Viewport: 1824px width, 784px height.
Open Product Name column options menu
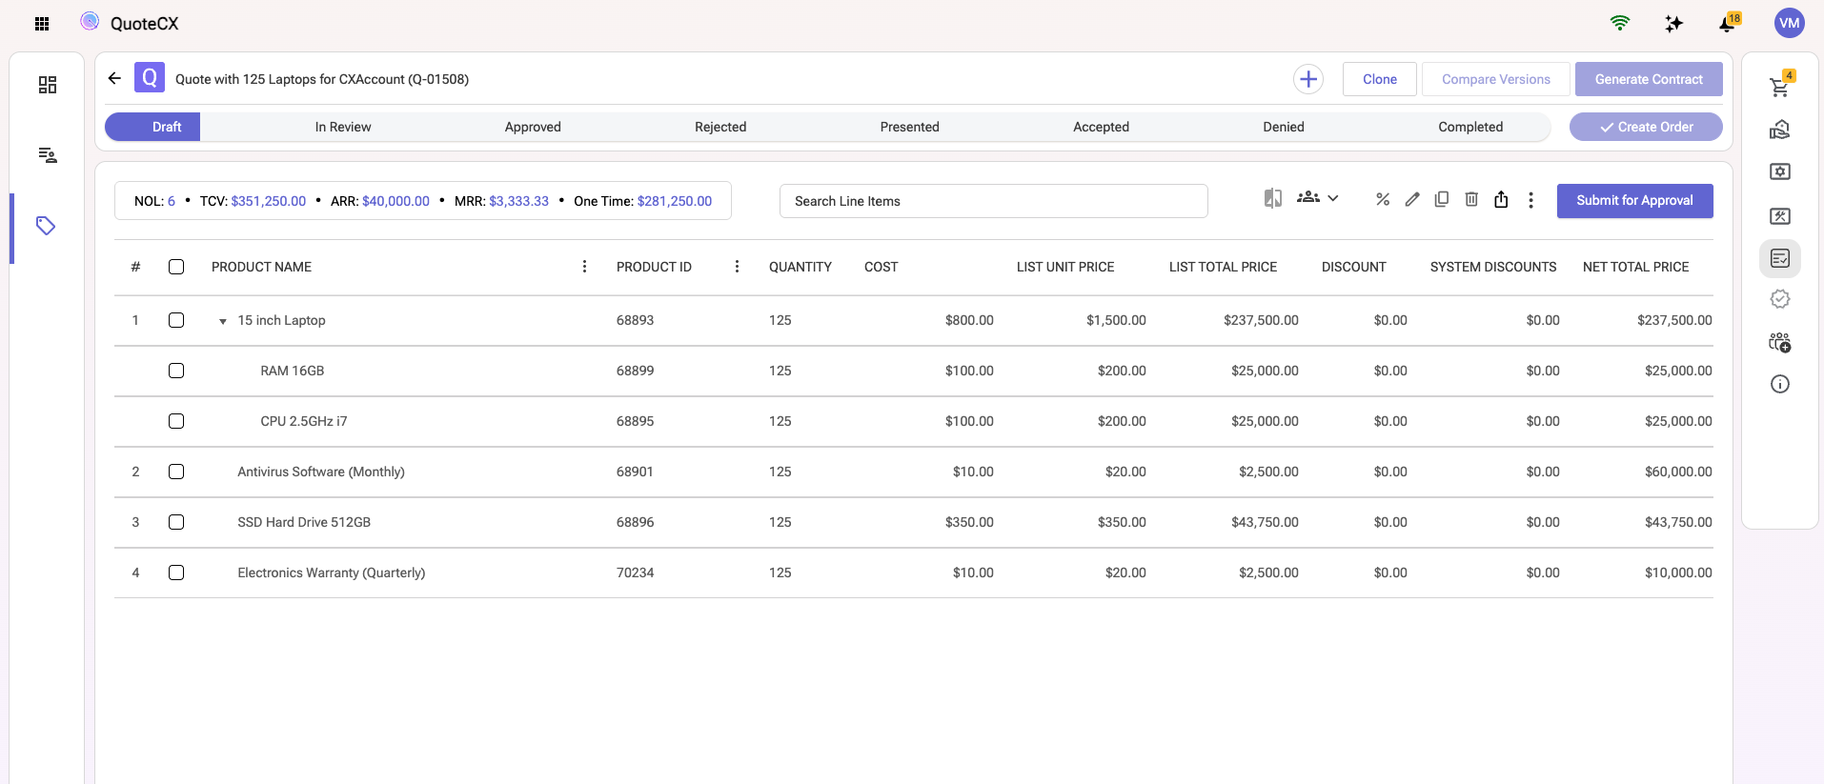(584, 267)
